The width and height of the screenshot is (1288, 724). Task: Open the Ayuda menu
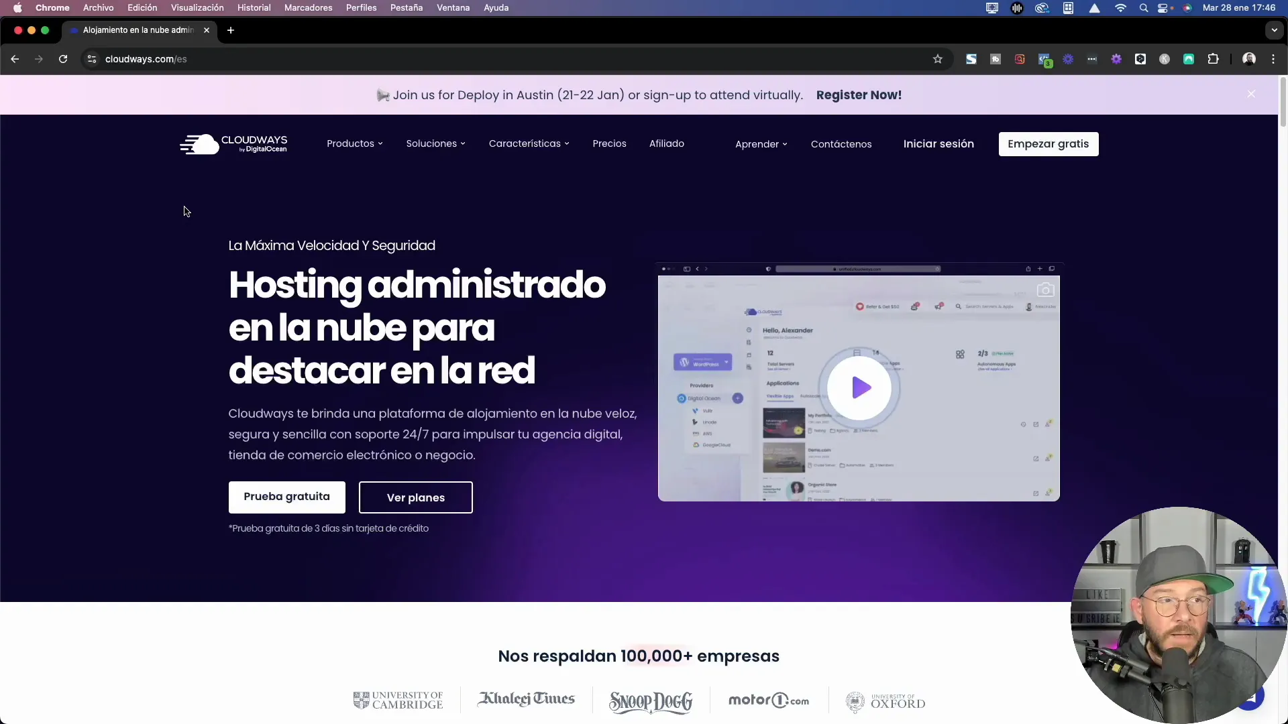pyautogui.click(x=496, y=8)
